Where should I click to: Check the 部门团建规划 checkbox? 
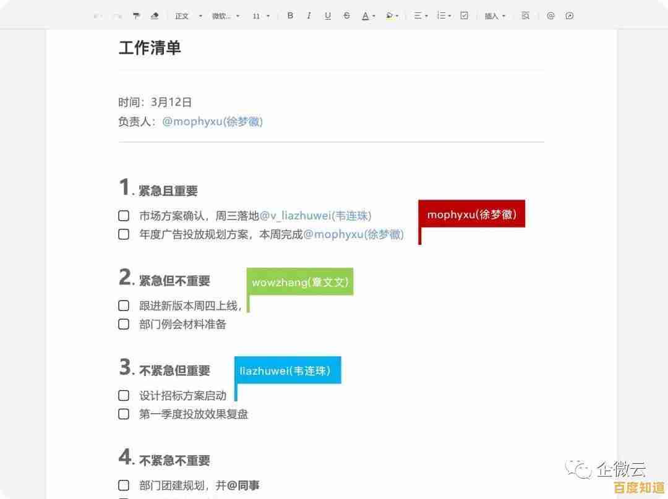[x=123, y=485]
